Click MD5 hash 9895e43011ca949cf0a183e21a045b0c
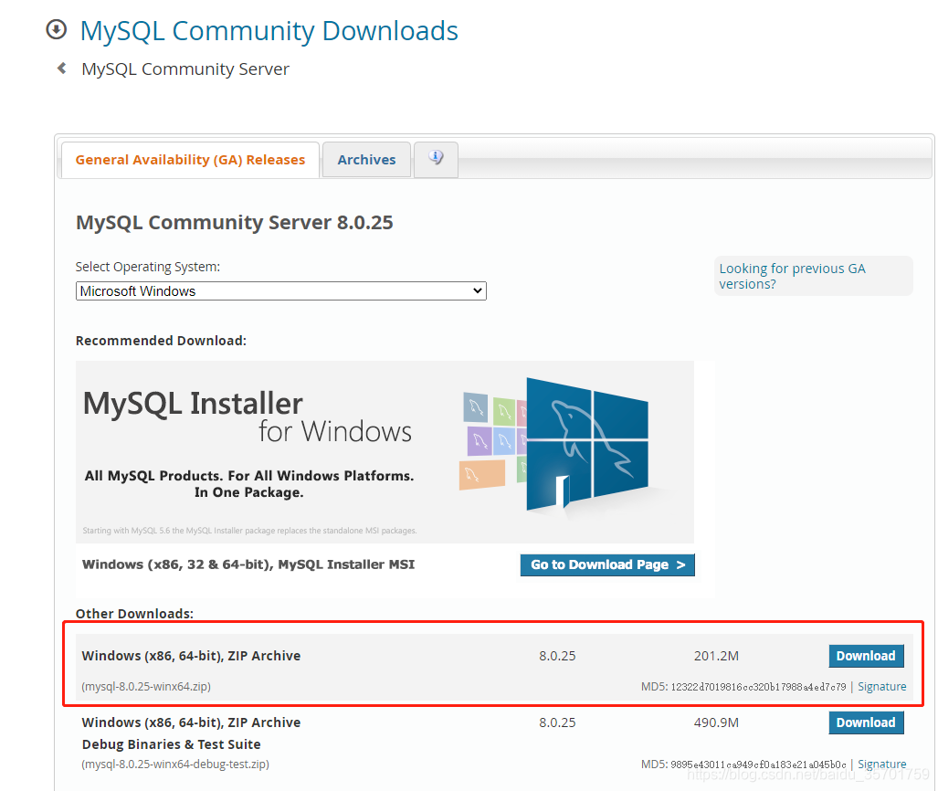This screenshot has width=938, height=791. click(759, 765)
